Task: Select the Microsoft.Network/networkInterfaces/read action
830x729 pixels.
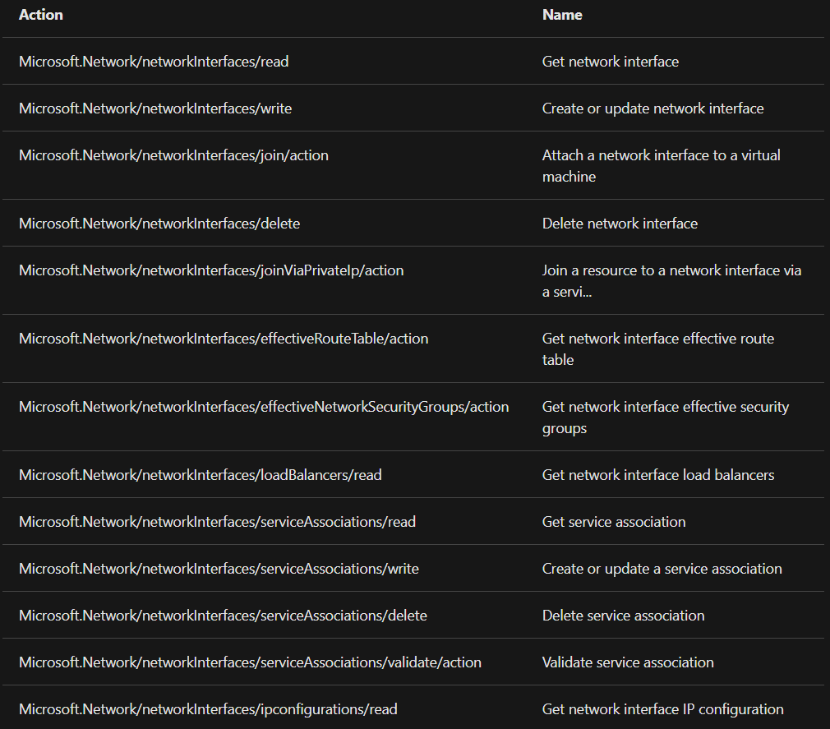Action: coord(154,62)
